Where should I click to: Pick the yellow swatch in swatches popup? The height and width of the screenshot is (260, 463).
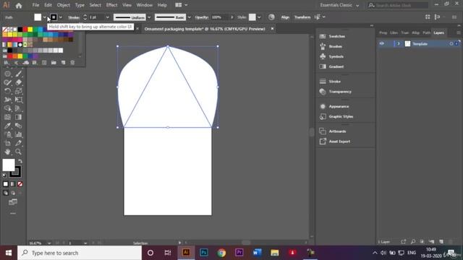click(30, 30)
